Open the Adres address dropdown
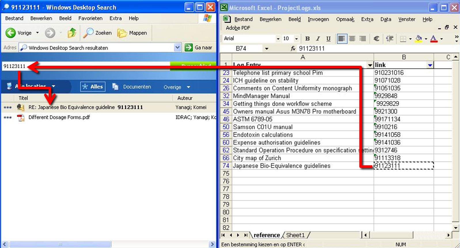The image size is (460, 248). coord(177,47)
